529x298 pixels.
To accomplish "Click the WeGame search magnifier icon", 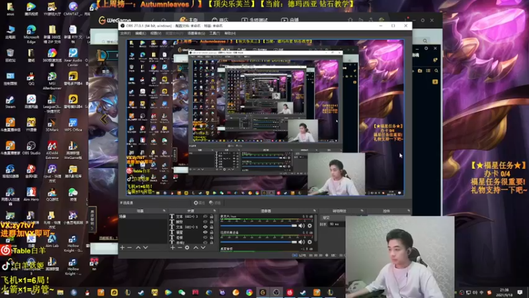I will click(x=425, y=41).
